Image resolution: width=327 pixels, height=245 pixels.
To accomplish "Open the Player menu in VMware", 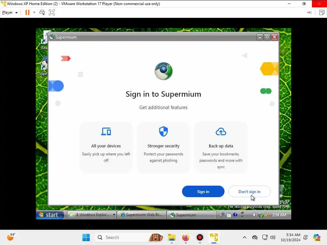I will (x=10, y=12).
